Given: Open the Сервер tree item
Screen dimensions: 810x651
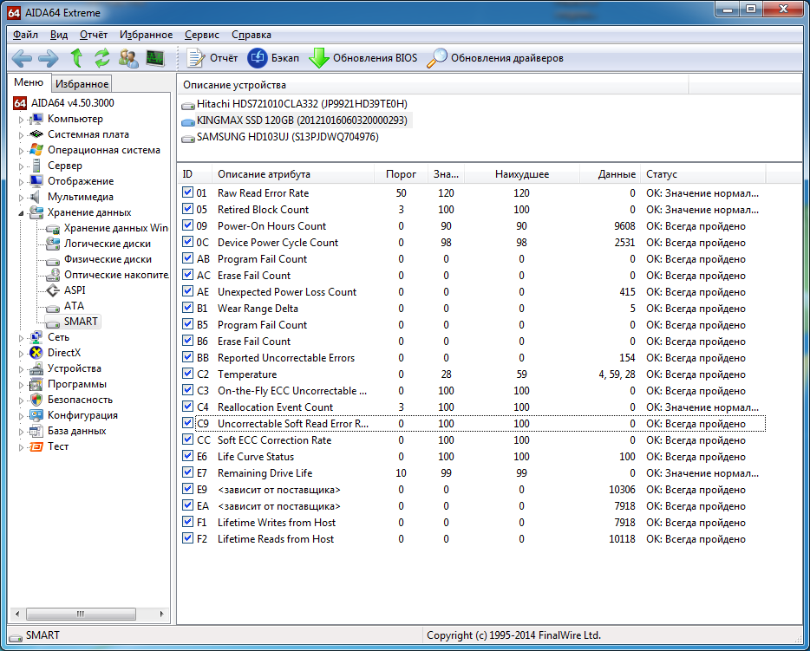Looking at the screenshot, I should coord(64,166).
